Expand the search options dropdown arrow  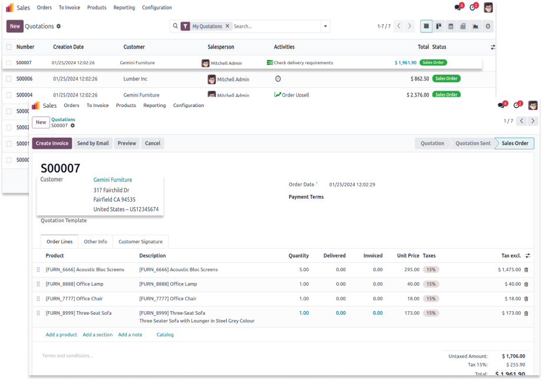pos(325,26)
